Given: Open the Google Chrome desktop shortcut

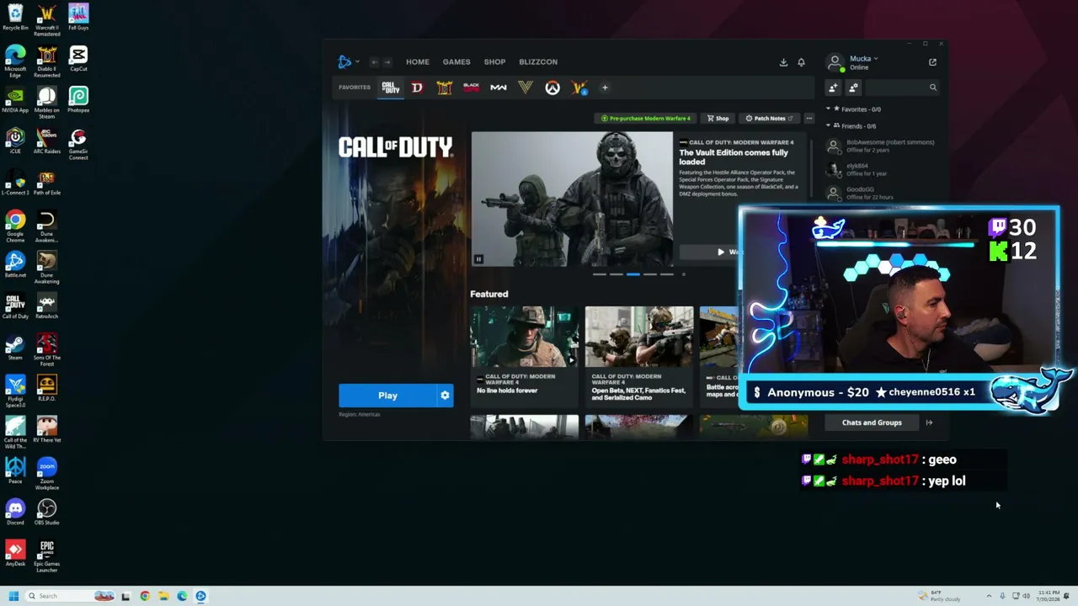Looking at the screenshot, I should [x=15, y=227].
